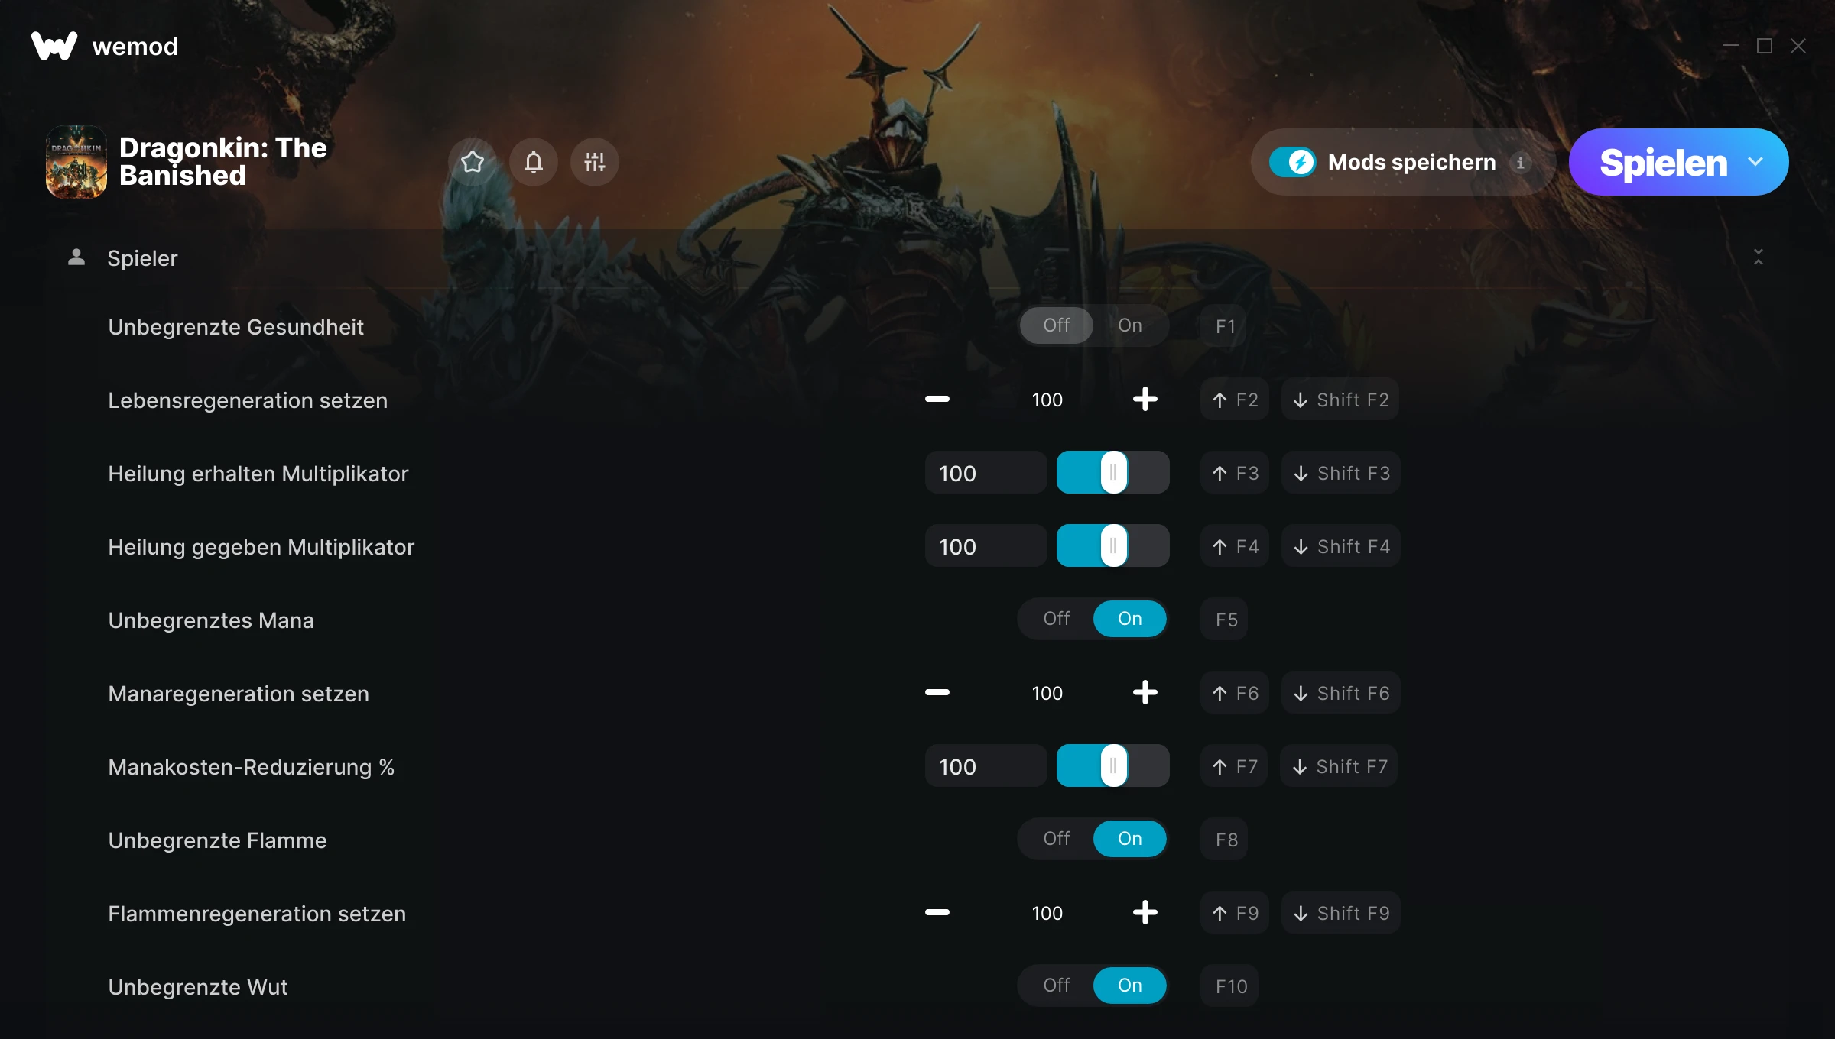This screenshot has height=1039, width=1835.
Task: Decrease Lebensregeneration with the minus icon
Action: tap(937, 400)
